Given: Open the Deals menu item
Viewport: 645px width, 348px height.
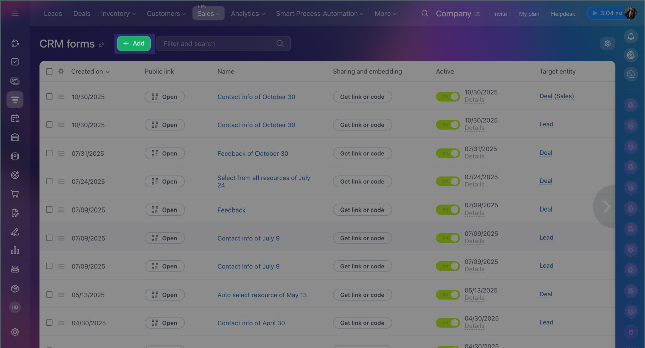Looking at the screenshot, I should point(81,14).
